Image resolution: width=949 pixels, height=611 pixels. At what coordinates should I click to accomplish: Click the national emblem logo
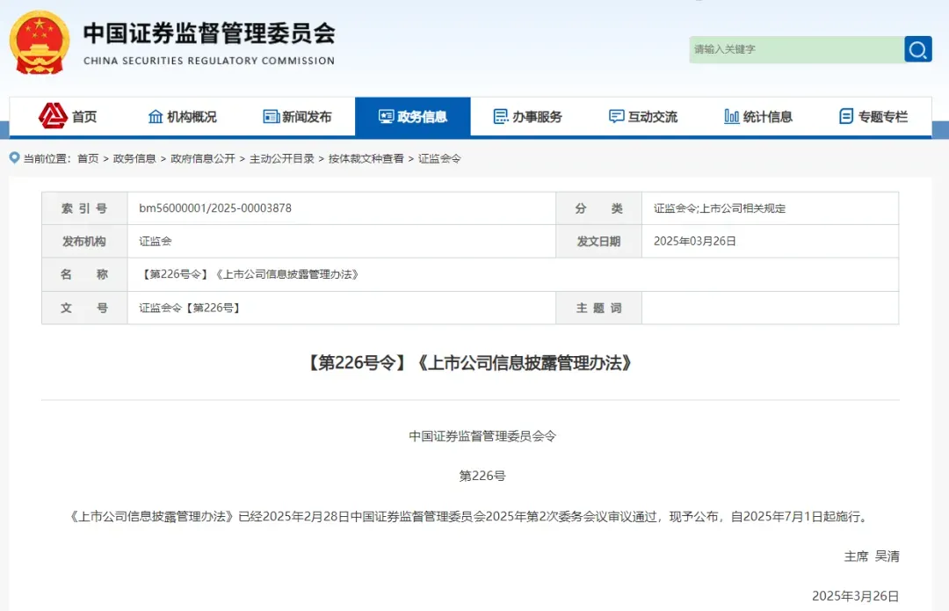click(40, 43)
